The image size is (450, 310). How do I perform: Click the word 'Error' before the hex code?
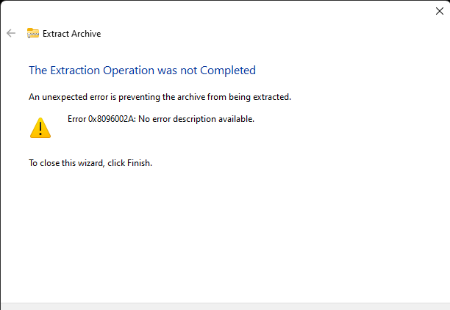tap(76, 119)
